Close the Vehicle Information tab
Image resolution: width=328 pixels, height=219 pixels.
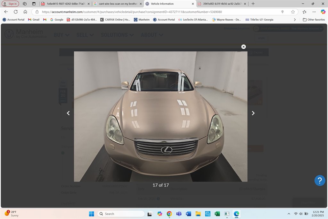coord(193,4)
